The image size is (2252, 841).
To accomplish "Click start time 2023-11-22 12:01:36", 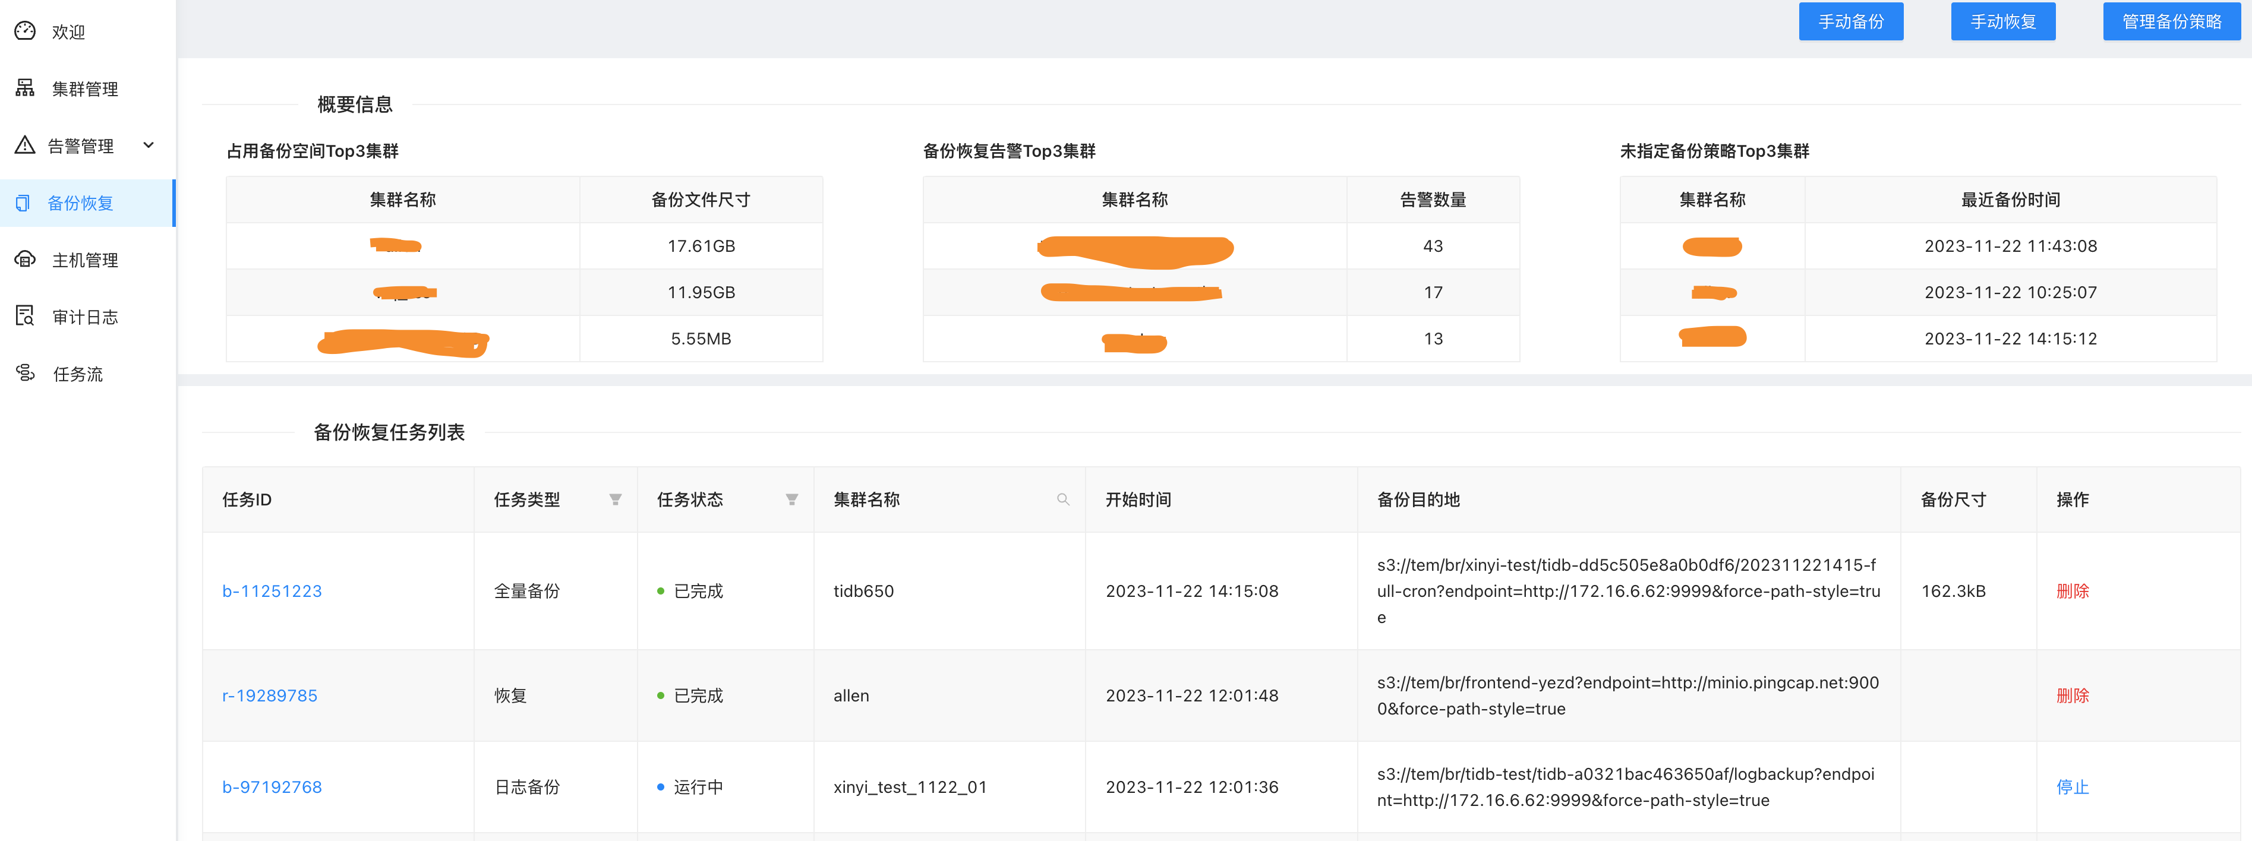I will (x=1191, y=787).
